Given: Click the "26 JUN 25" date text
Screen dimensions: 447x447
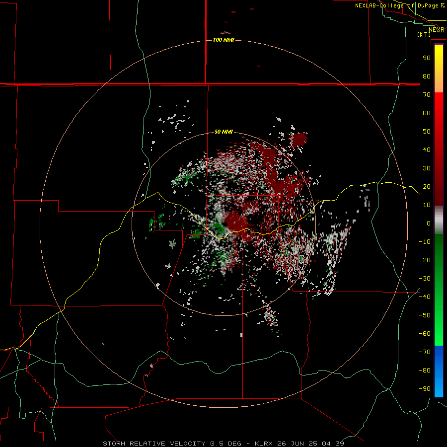Looking at the screenshot, I should [298, 444].
